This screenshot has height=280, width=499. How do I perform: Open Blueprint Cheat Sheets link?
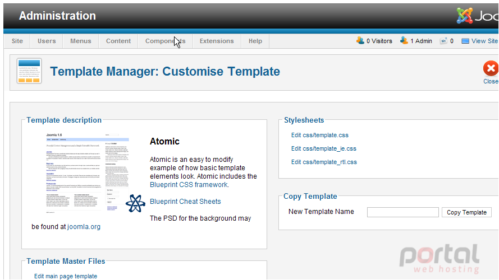[185, 202]
